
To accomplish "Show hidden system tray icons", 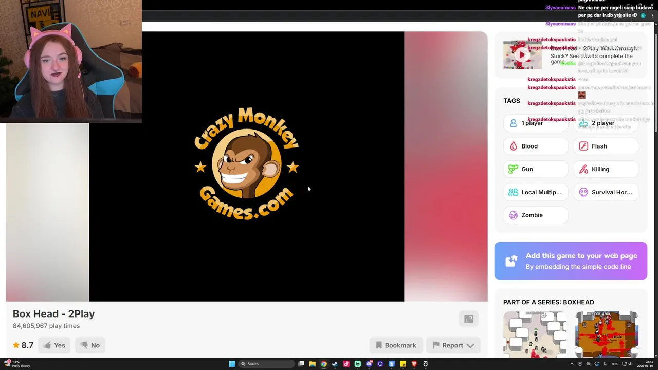I will [x=572, y=364].
